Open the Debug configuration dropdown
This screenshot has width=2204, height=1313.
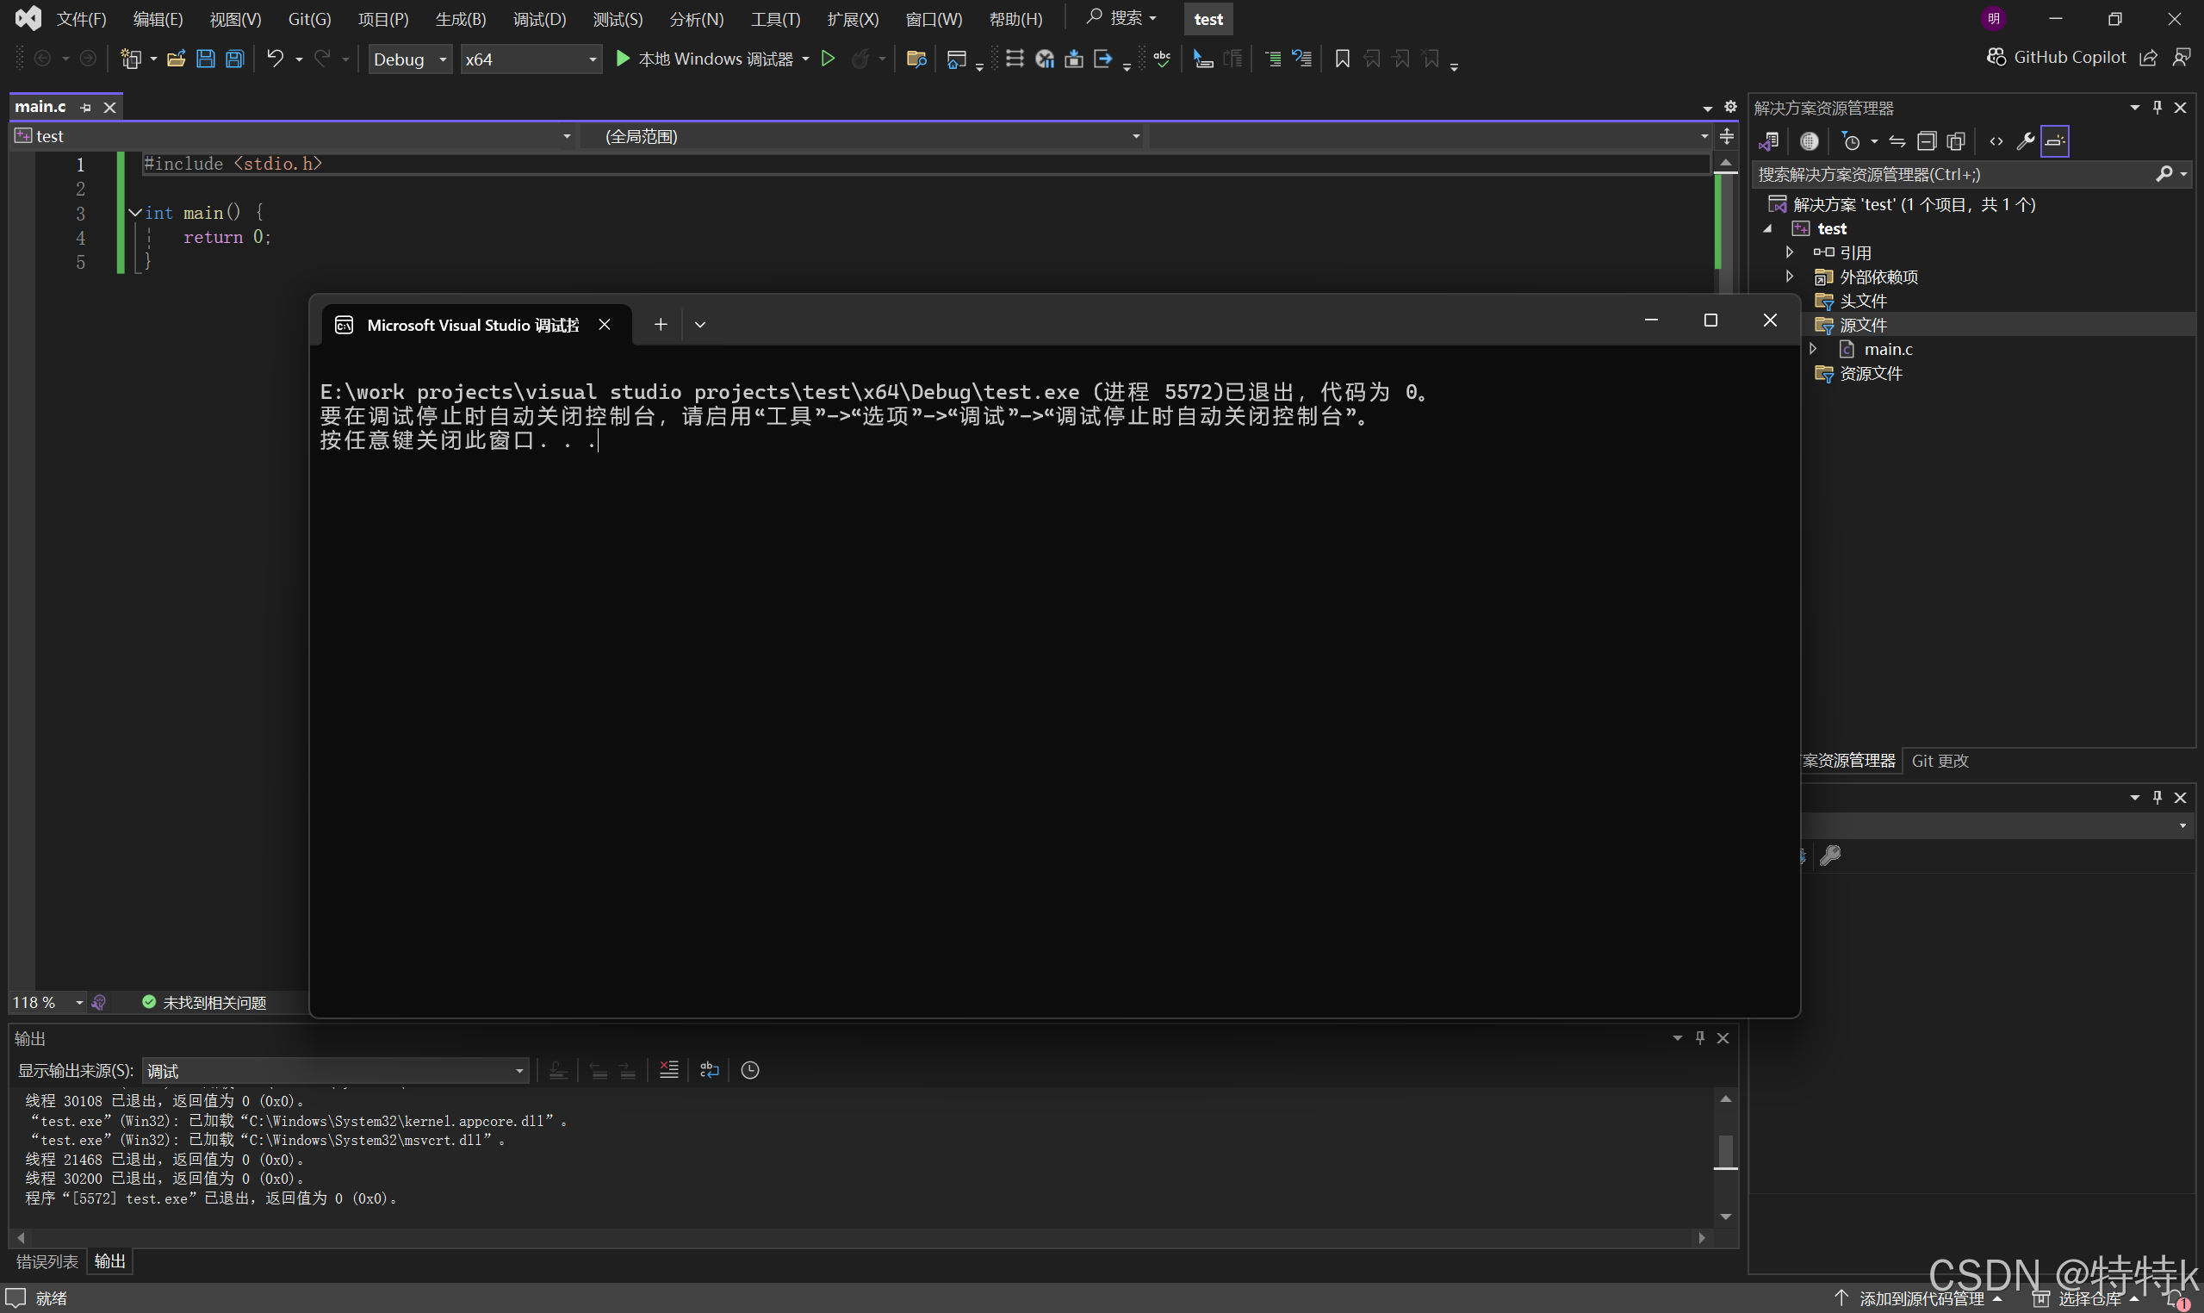coord(410,59)
